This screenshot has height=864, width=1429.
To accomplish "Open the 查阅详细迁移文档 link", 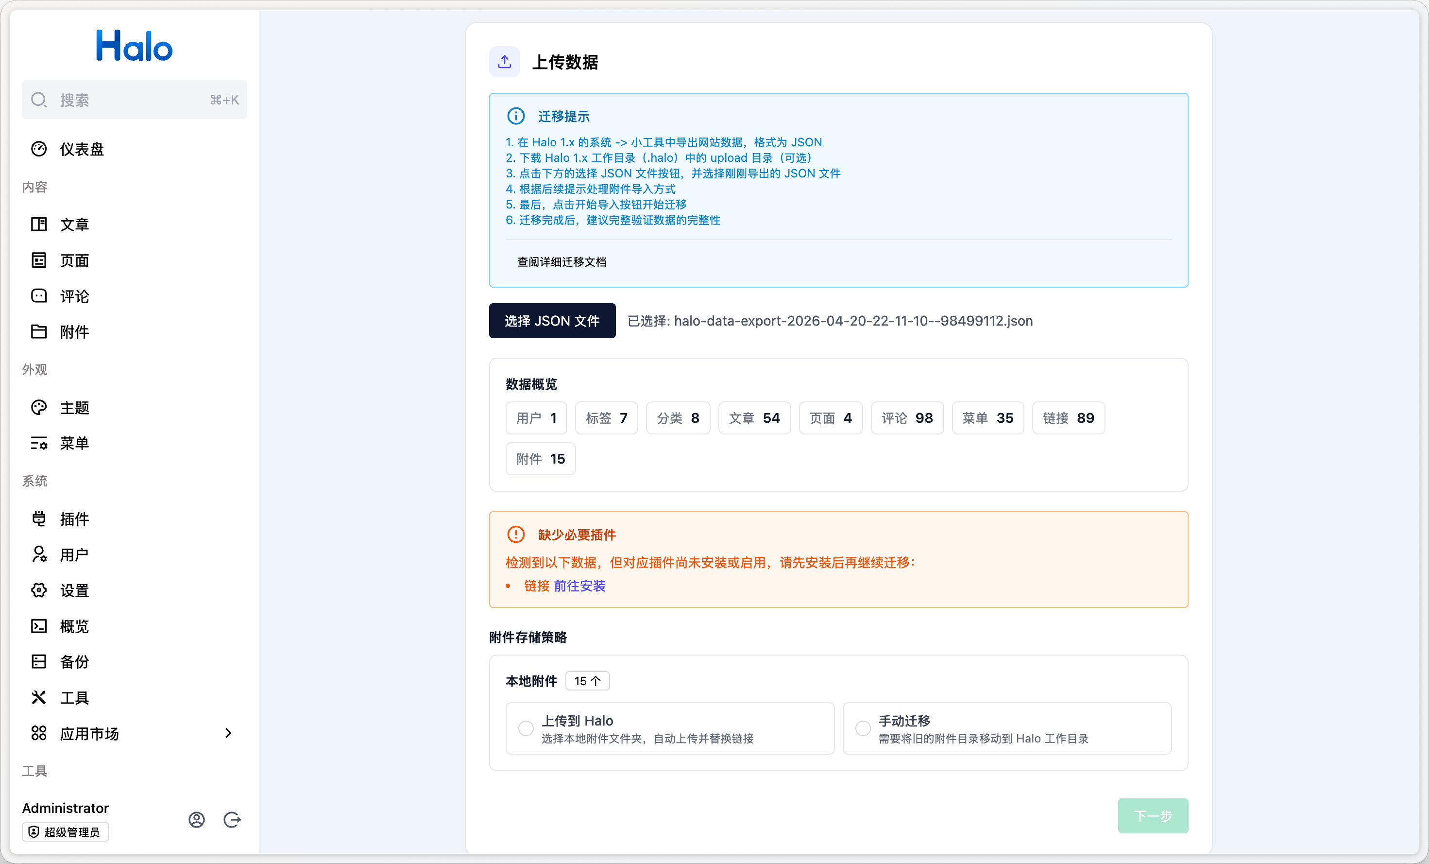I will coord(561,262).
